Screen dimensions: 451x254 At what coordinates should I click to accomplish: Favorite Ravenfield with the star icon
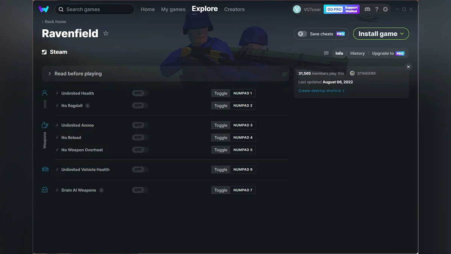click(x=106, y=33)
